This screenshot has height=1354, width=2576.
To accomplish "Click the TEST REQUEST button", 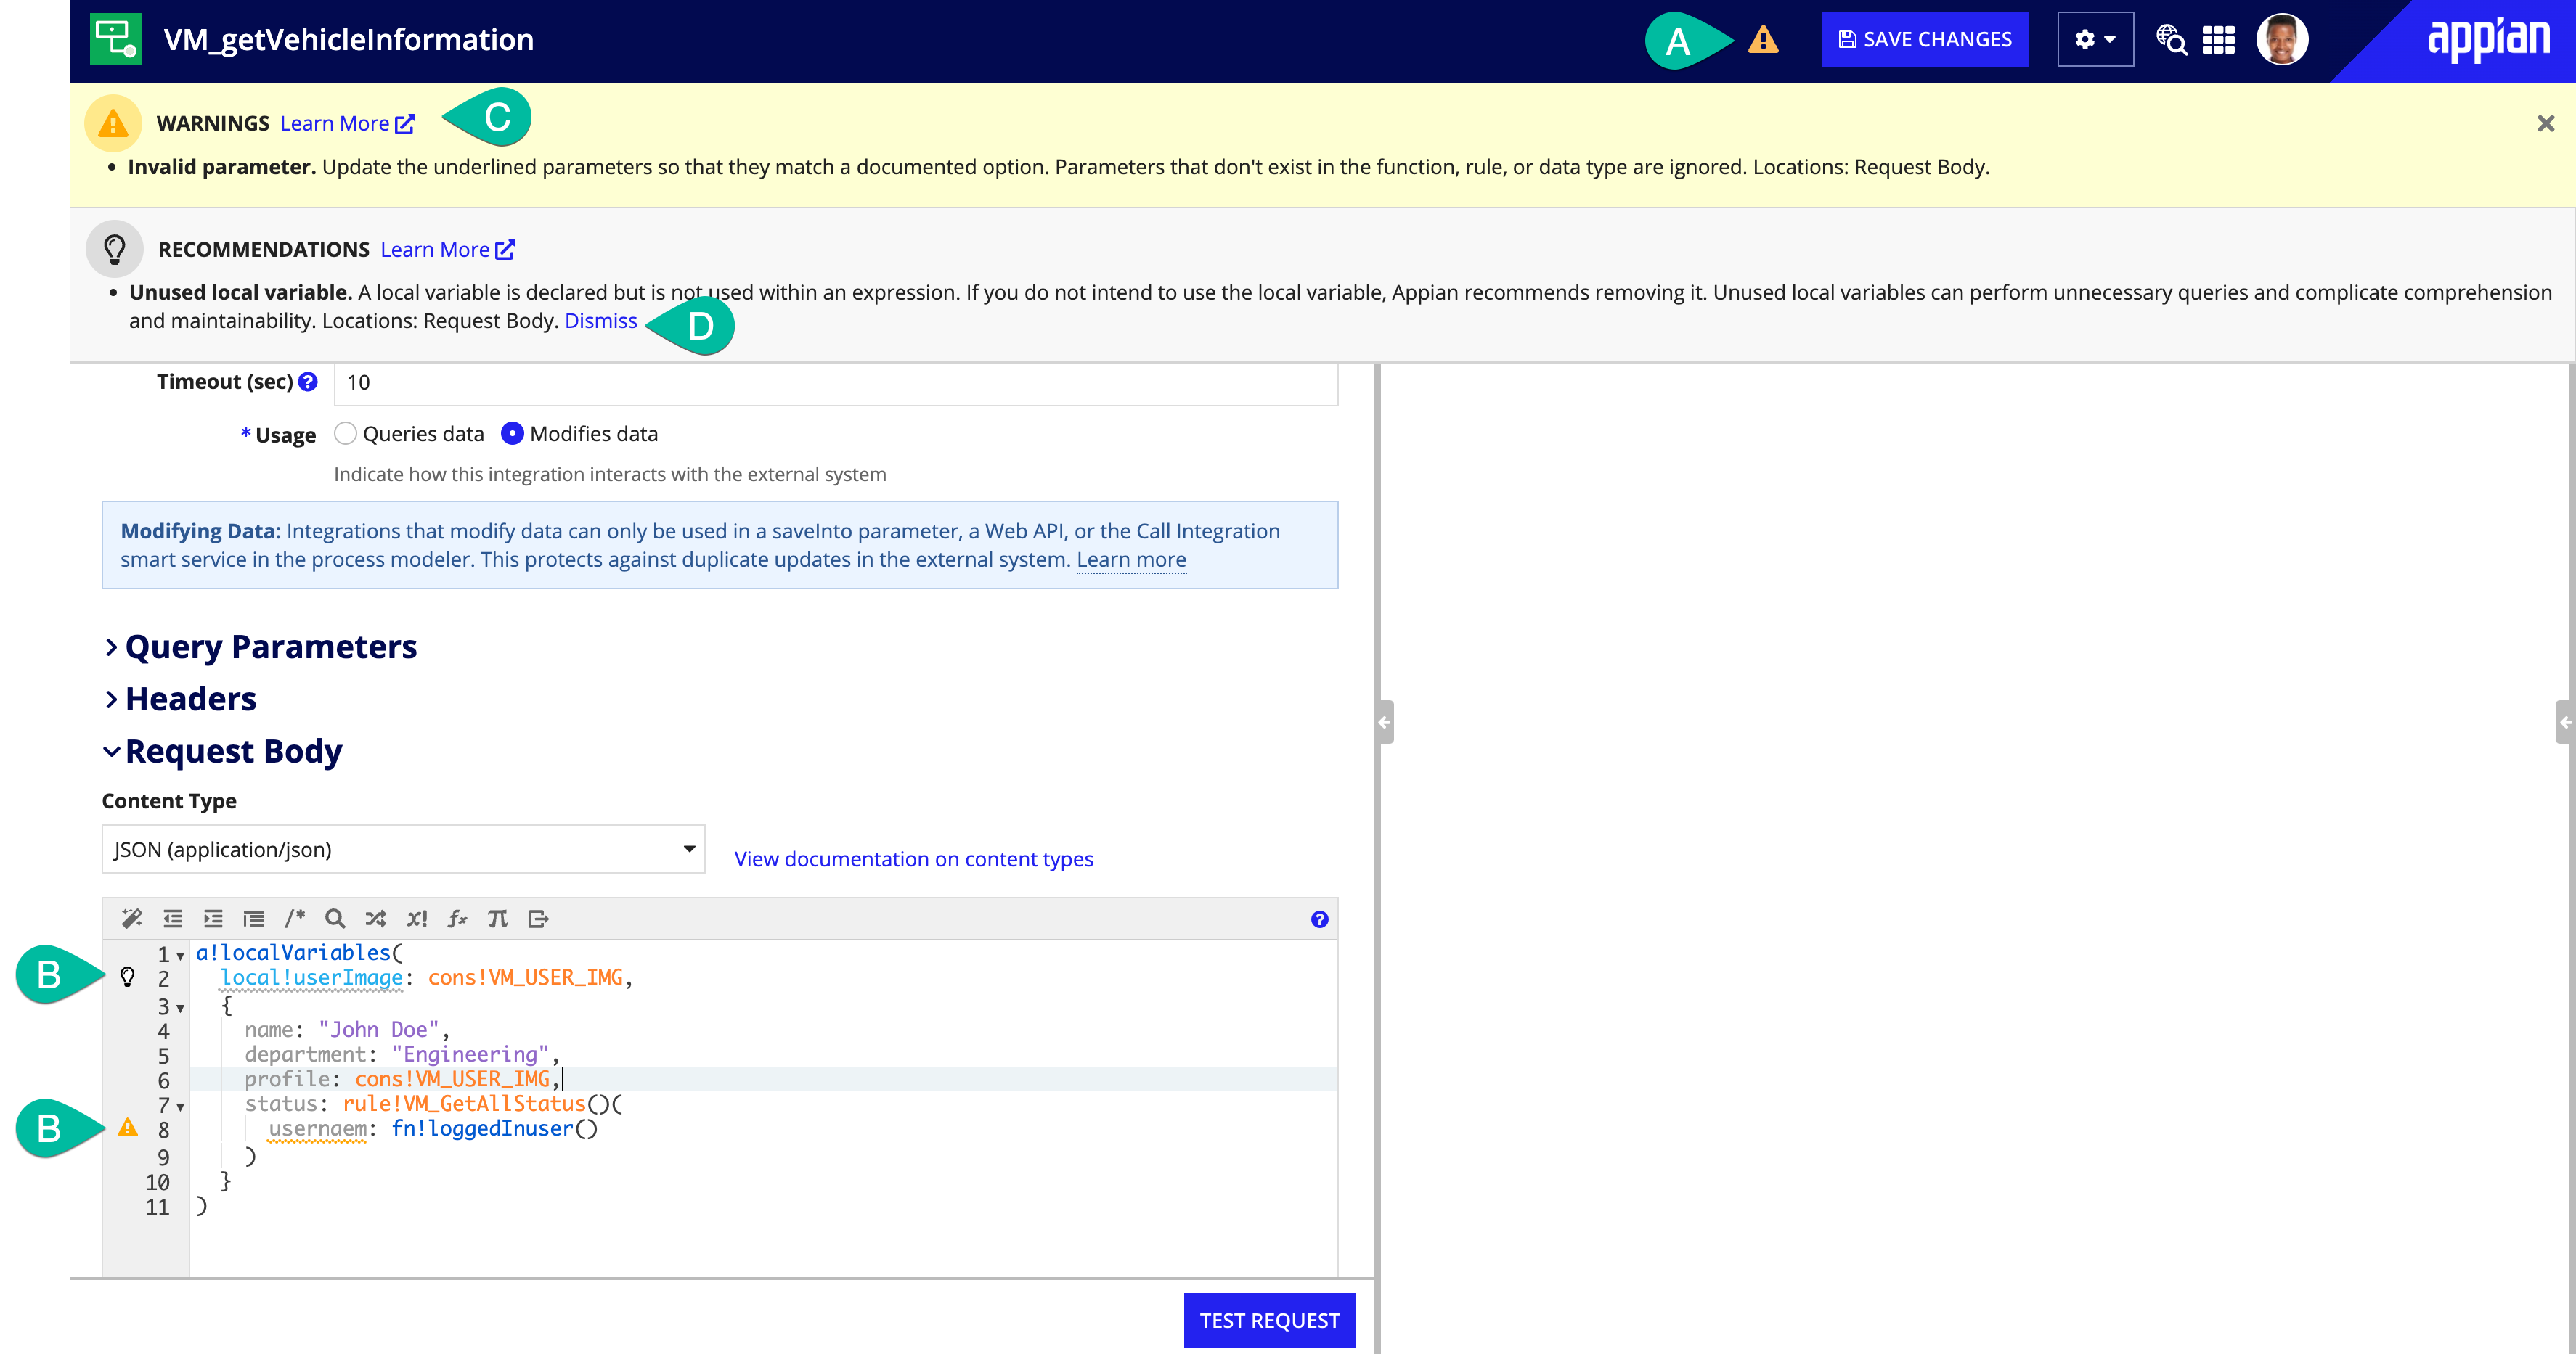I will [x=1269, y=1320].
